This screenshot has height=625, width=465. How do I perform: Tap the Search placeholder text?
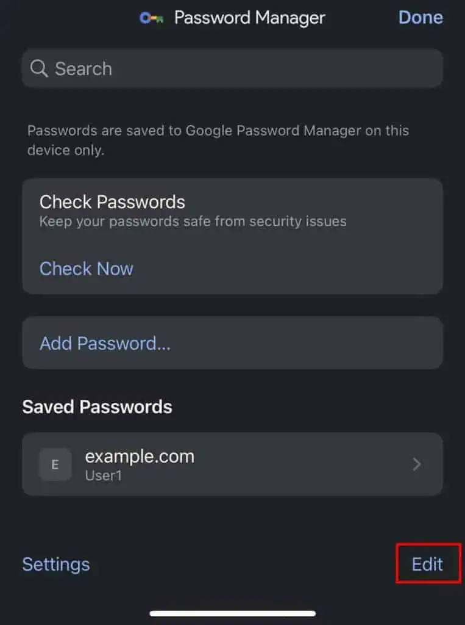[83, 68]
